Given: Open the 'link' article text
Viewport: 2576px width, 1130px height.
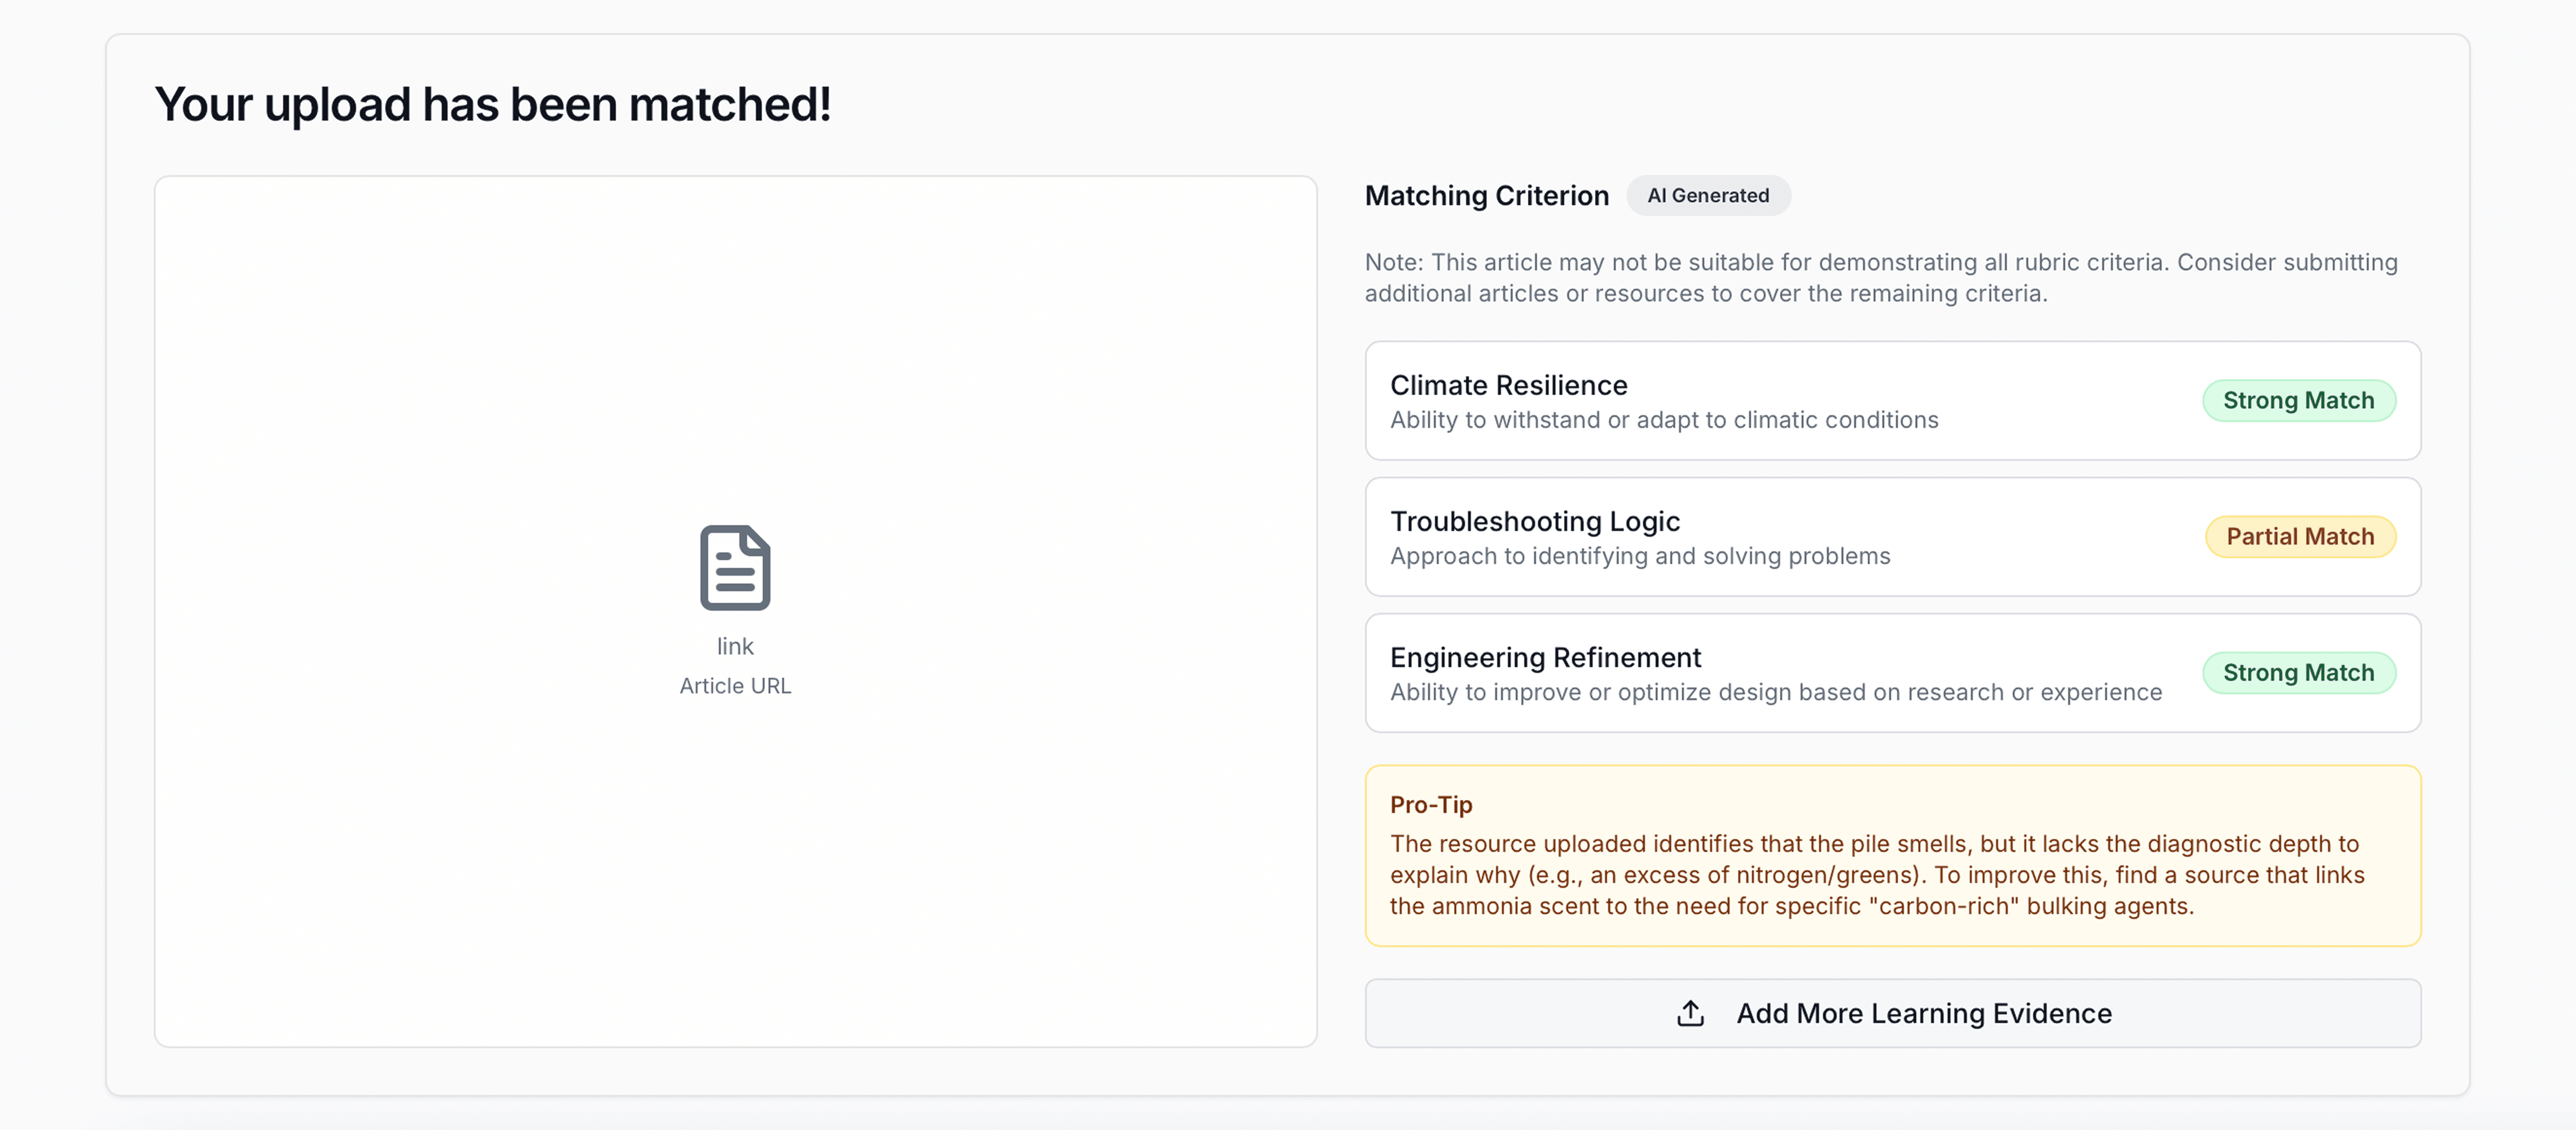Looking at the screenshot, I should click(x=735, y=646).
